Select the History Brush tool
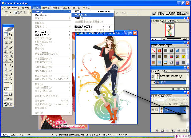The image size is (191, 138). (11, 52)
